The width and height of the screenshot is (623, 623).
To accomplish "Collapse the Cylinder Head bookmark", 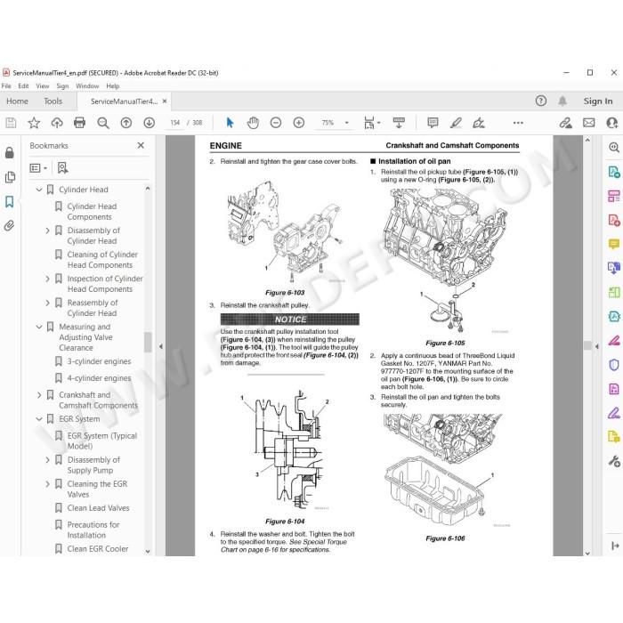I will point(39,190).
